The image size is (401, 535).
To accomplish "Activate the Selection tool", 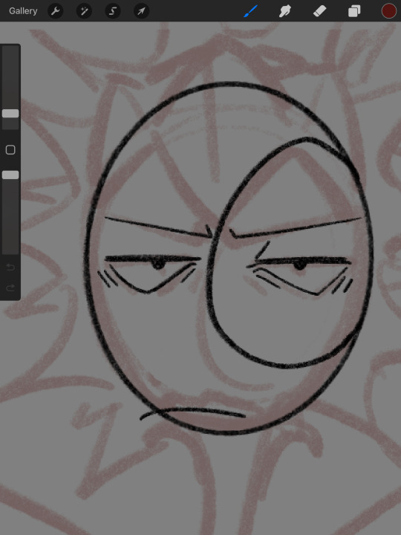I will [113, 11].
